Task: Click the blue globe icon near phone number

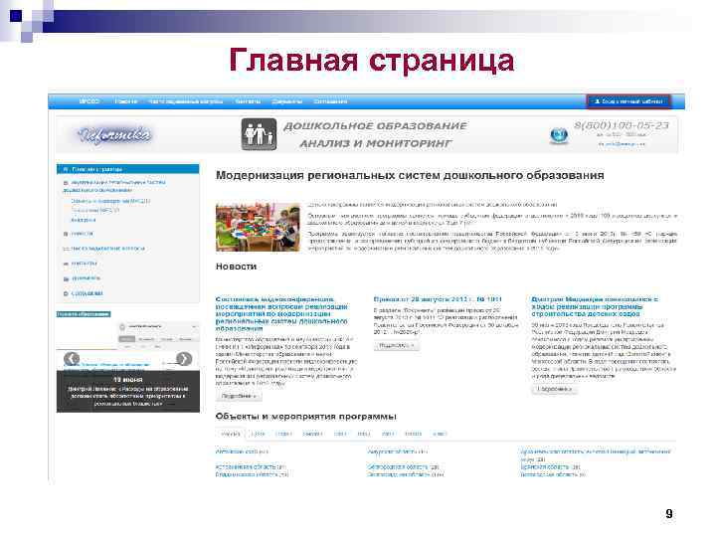Action: click(x=559, y=135)
